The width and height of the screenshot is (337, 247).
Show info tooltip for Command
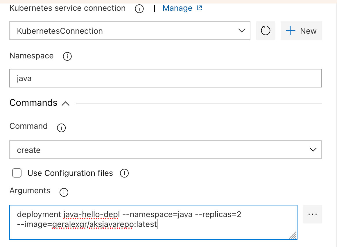tap(61, 128)
